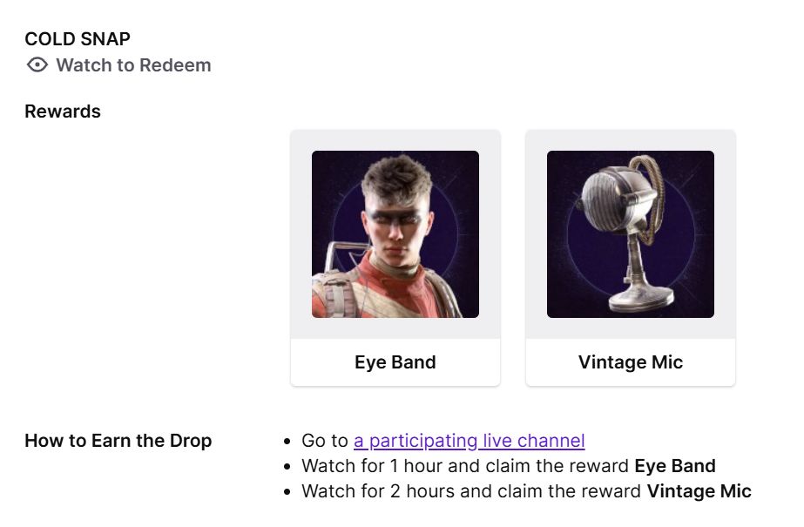Click bold Eye Band in the instructions

pos(675,466)
